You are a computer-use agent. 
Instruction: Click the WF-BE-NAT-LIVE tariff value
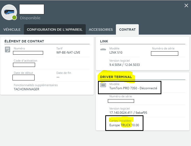[x=68, y=53]
